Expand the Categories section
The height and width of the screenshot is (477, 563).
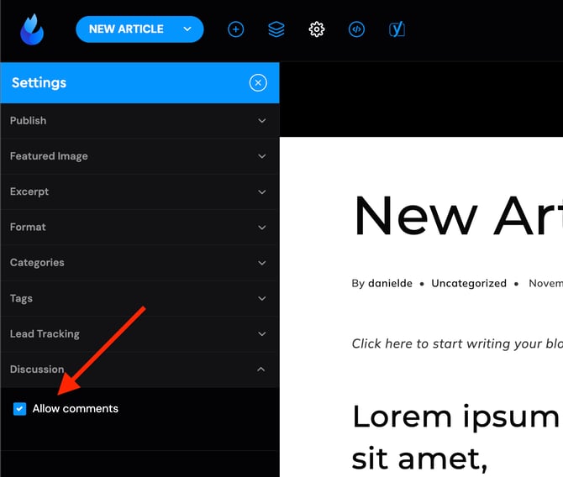pyautogui.click(x=139, y=263)
